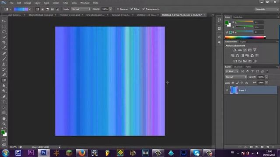
Task: Select the Path Selection tool
Action: (x=4, y=107)
